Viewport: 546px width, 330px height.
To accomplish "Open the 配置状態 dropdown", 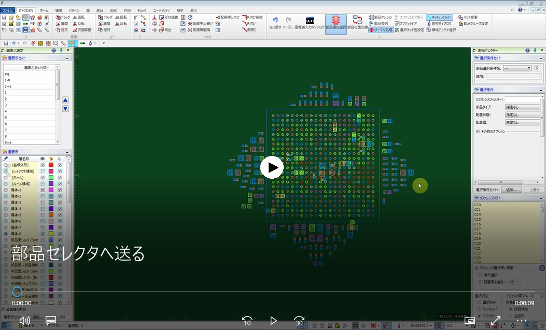I will 523,115.
